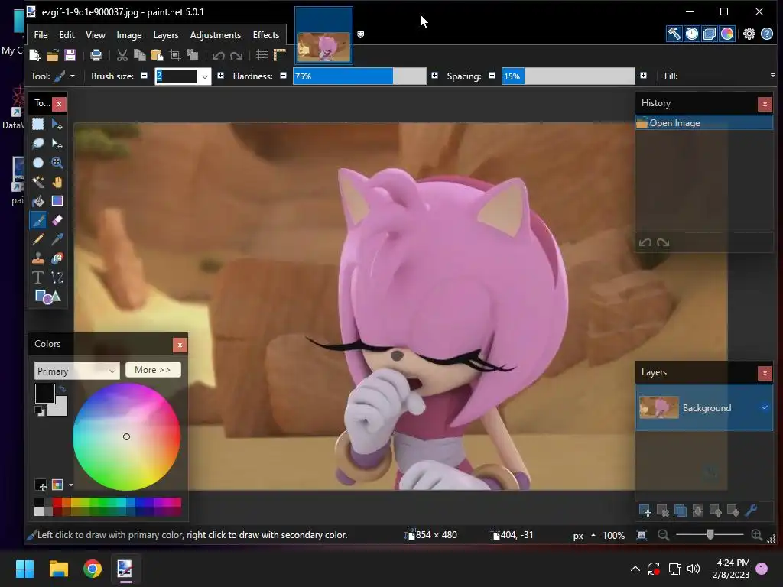This screenshot has height=587, width=783.
Task: Add a new layer
Action: (645, 511)
